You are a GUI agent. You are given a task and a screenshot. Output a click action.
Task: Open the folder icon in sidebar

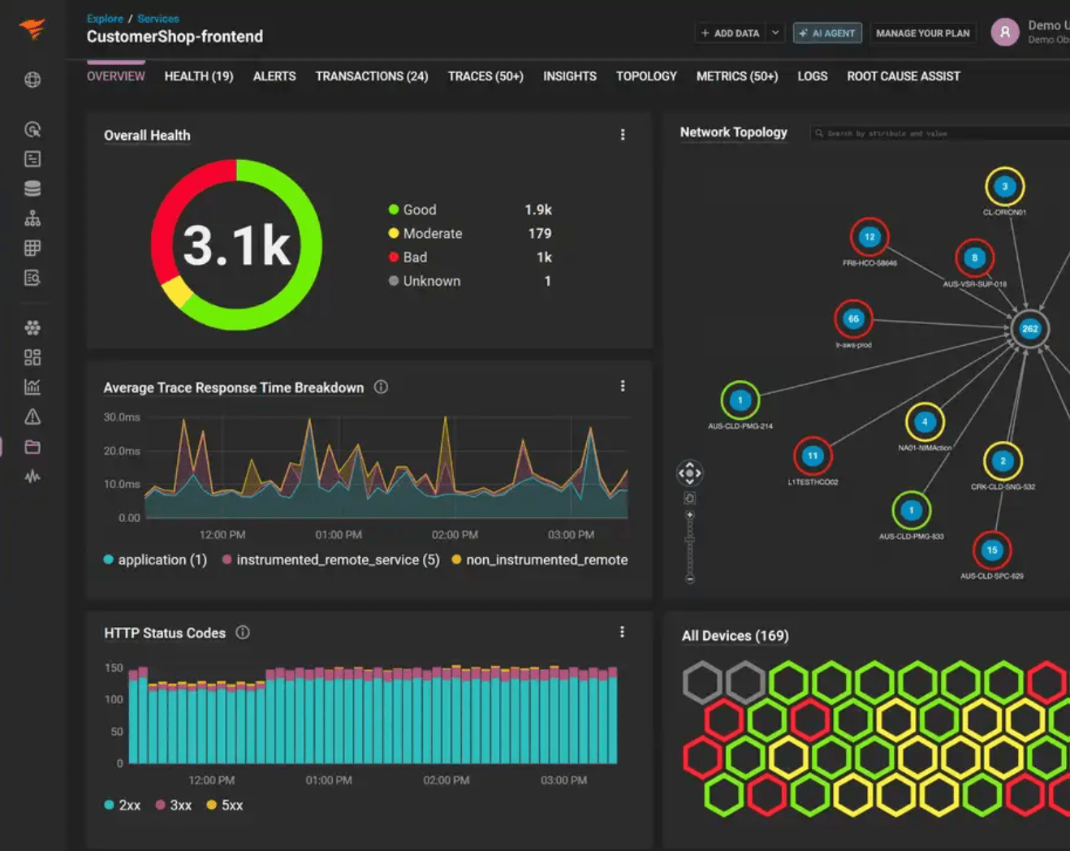[x=32, y=447]
